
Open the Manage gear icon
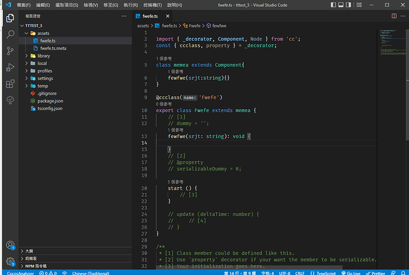pyautogui.click(x=10, y=261)
